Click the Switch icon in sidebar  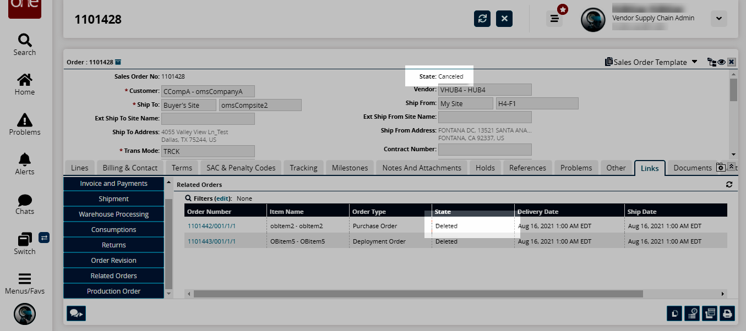pyautogui.click(x=25, y=244)
